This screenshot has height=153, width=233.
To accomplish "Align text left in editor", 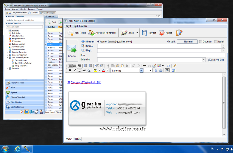I will pos(70,66).
